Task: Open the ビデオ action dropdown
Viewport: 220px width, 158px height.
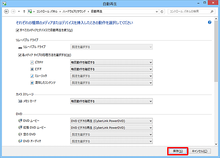Action: pos(111,69)
